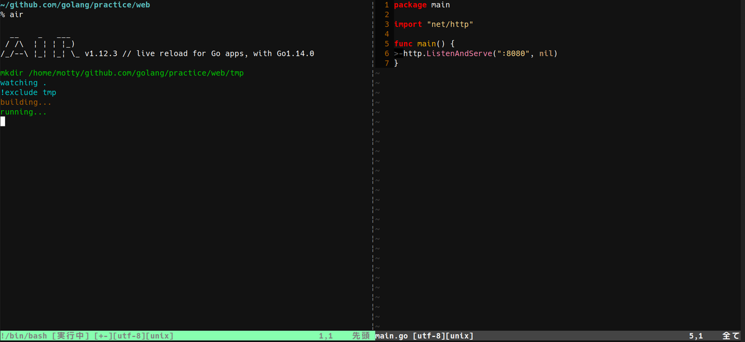Click line number 1 in the gutter

[386, 5]
